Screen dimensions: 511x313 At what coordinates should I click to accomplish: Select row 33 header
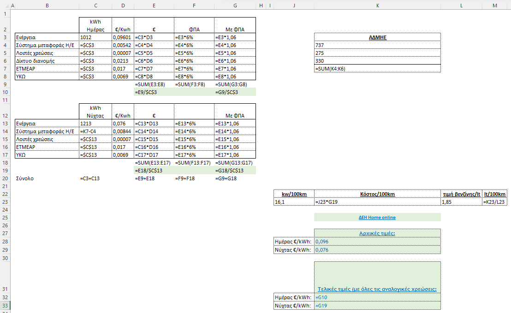5,306
